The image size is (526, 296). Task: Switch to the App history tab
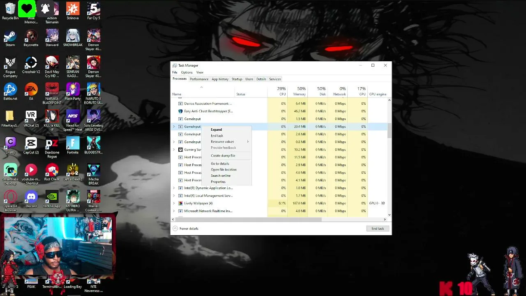[220, 79]
